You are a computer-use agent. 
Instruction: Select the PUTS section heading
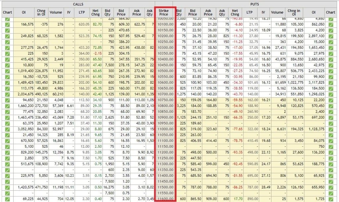(254, 4)
